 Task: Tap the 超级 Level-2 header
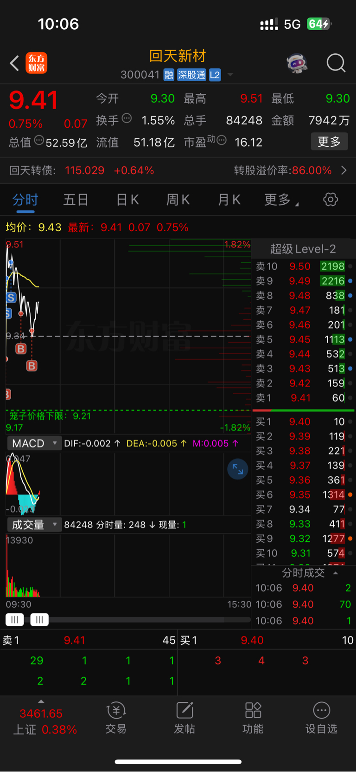coord(303,249)
